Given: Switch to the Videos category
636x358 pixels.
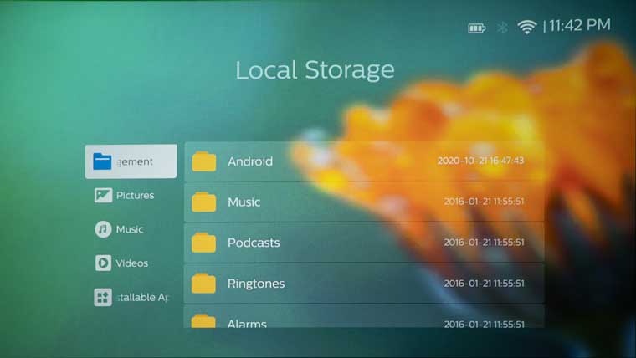Looking at the screenshot, I should (x=132, y=263).
